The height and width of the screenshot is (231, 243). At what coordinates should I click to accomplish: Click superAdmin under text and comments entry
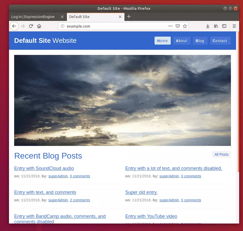58,200
